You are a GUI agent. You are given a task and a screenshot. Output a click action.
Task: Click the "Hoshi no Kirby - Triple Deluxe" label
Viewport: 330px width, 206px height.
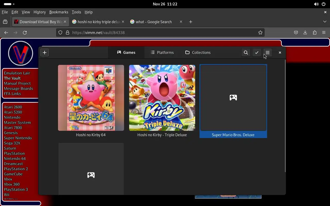(162, 135)
